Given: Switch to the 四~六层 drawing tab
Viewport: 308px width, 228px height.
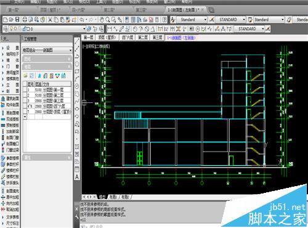Looking at the screenshot, I should point(128,38).
